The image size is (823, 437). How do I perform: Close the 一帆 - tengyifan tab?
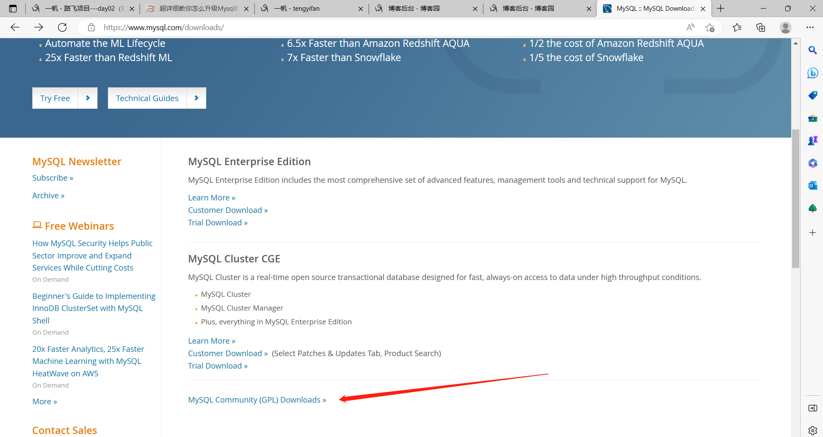[x=361, y=9]
